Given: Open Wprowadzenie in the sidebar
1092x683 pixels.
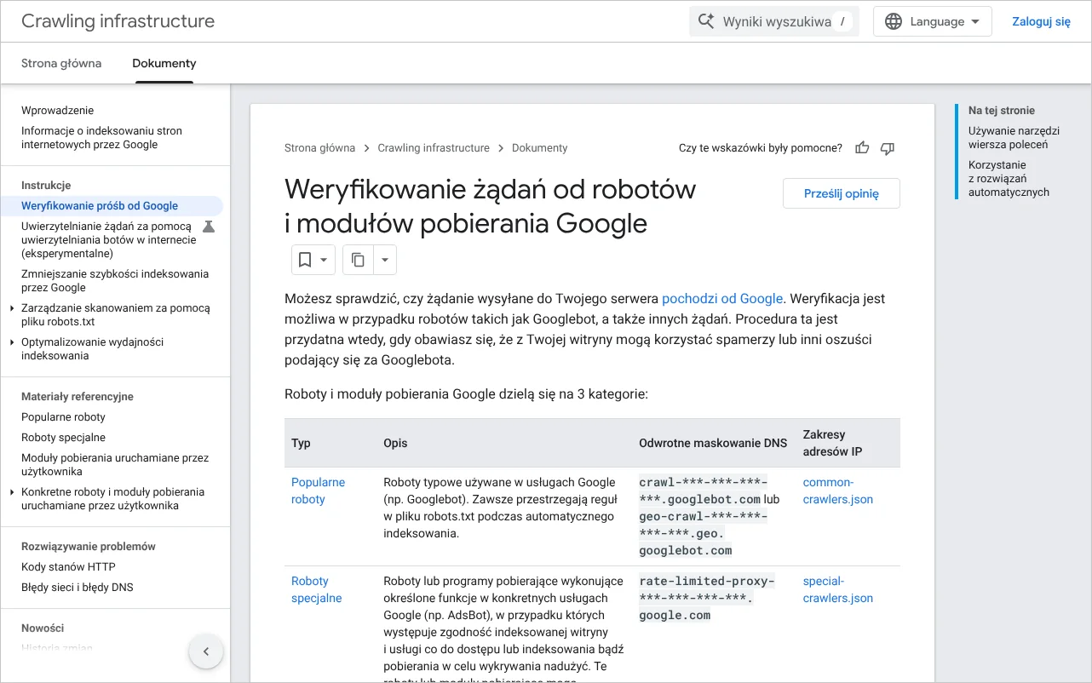Looking at the screenshot, I should [x=58, y=111].
